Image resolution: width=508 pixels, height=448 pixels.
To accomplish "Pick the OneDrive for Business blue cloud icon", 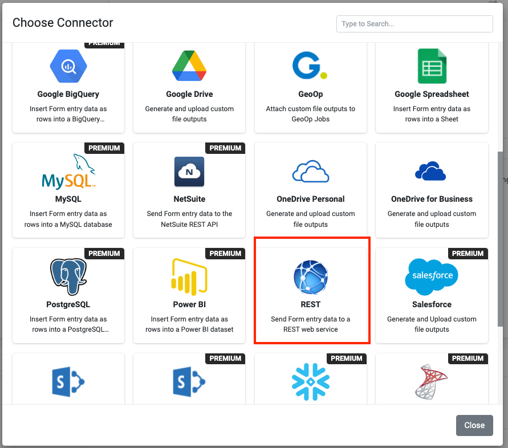I will pyautogui.click(x=430, y=171).
